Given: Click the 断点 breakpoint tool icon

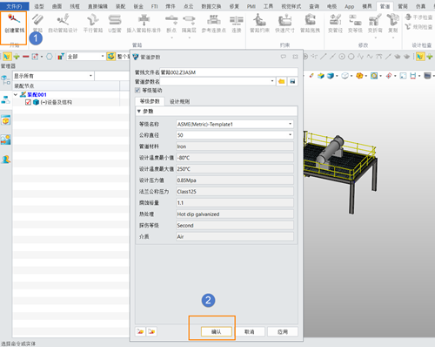Looking at the screenshot, I should click(171, 20).
